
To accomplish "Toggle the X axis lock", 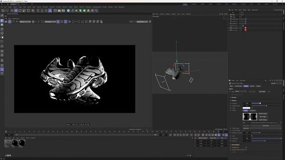I will click(38, 11).
